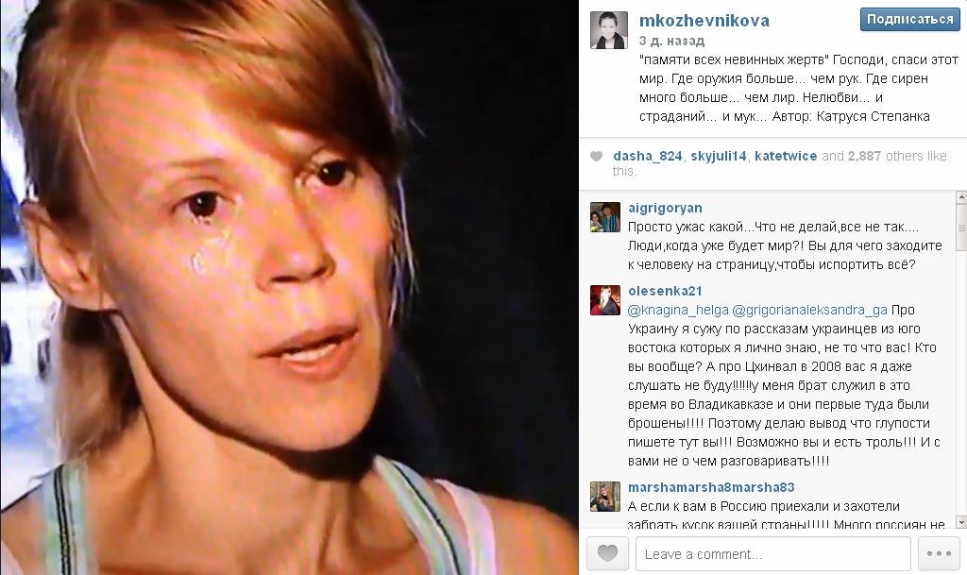Open aigrigoryan's avatar picture

pyautogui.click(x=605, y=217)
